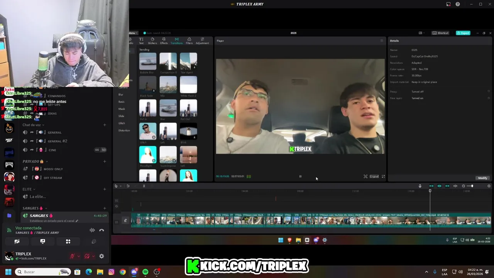This screenshot has height=278, width=494.
Task: Collapse the SANGRES category in Discord
Action: click(34, 208)
